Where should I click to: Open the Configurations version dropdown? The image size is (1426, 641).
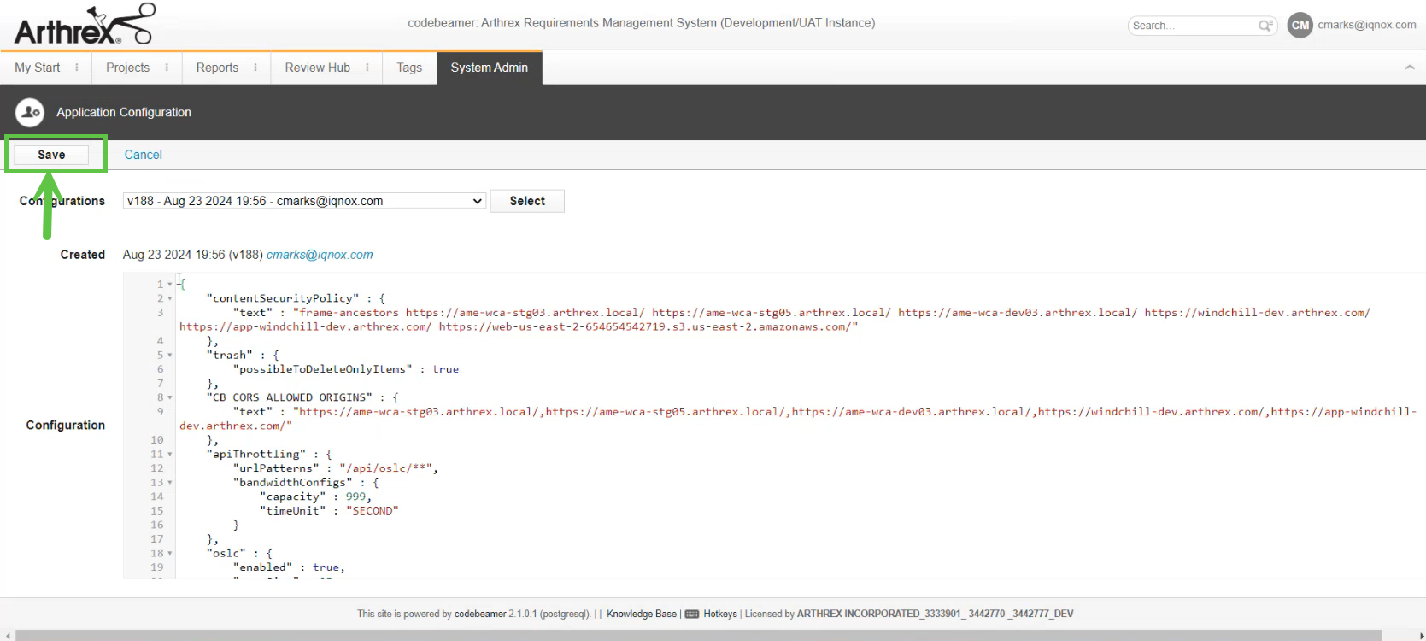304,201
